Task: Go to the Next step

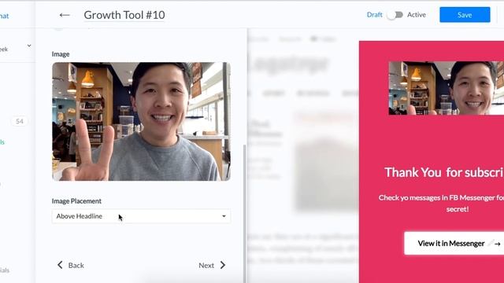Action: [212, 266]
